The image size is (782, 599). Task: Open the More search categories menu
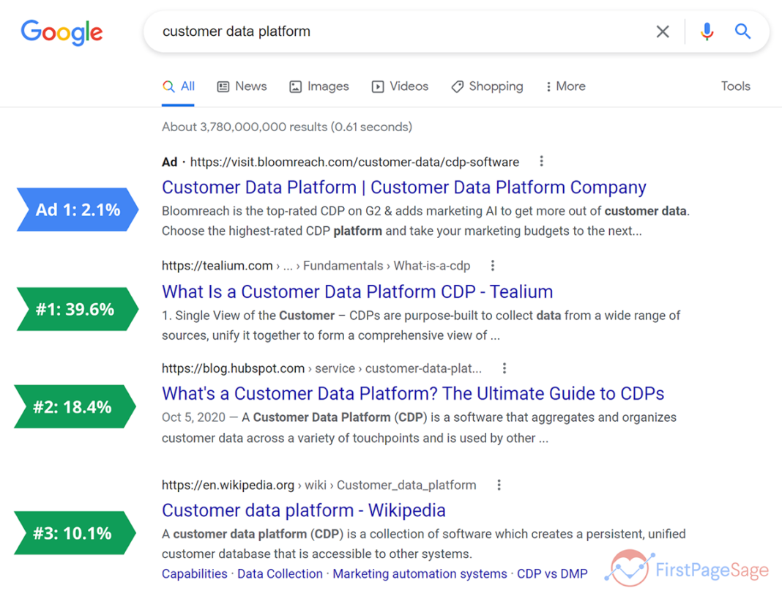tap(565, 86)
